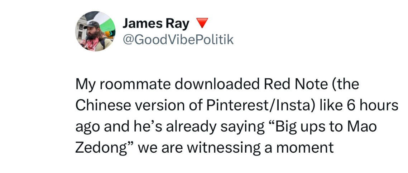Click the phrase "Big ups to"

click(298, 127)
